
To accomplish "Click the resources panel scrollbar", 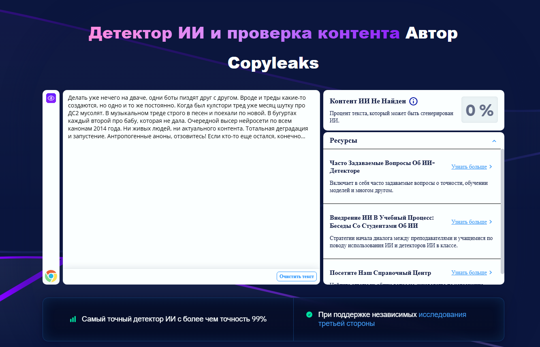I will [x=502, y=211].
